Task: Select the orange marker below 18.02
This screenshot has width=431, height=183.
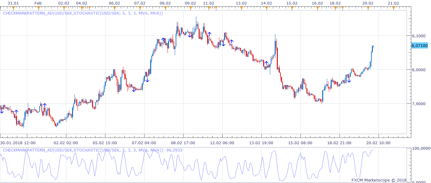Action: pyautogui.click(x=335, y=8)
